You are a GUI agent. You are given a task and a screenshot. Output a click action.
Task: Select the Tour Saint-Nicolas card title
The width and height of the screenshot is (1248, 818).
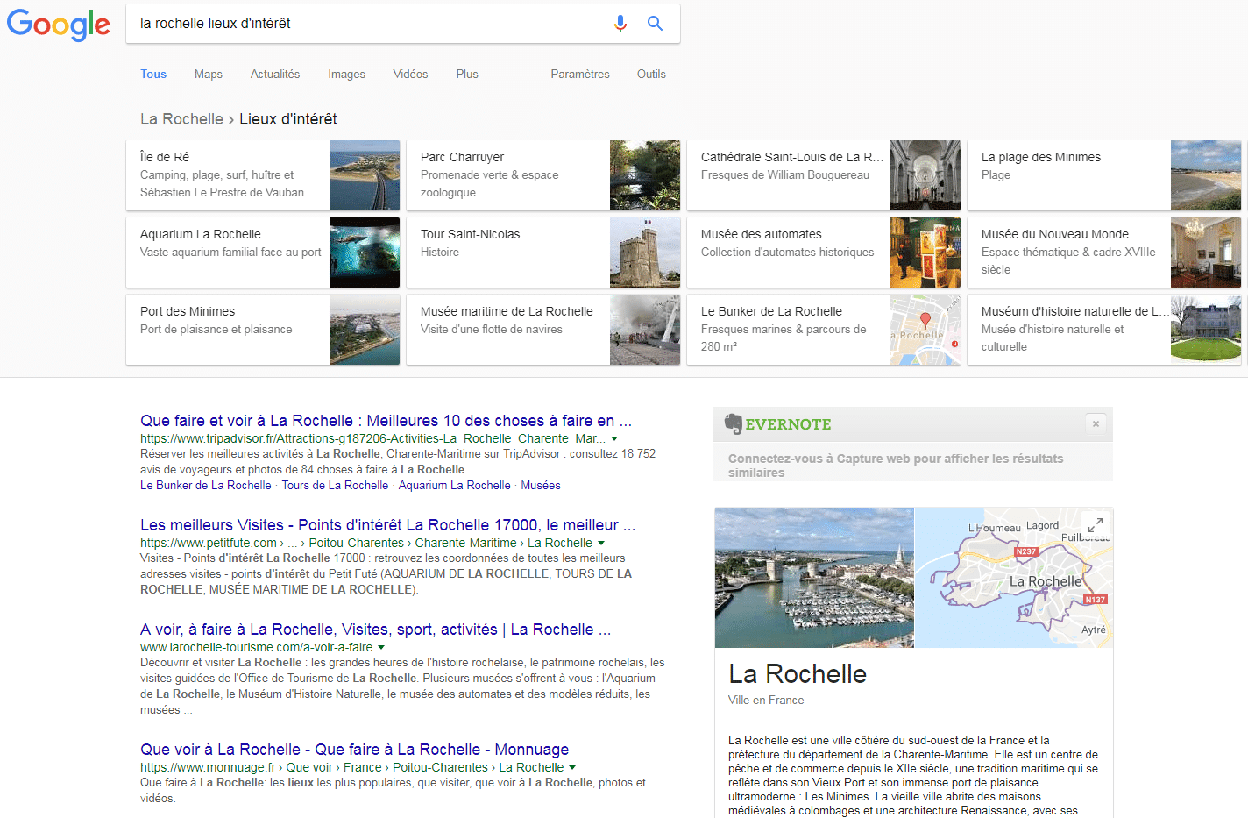470,234
